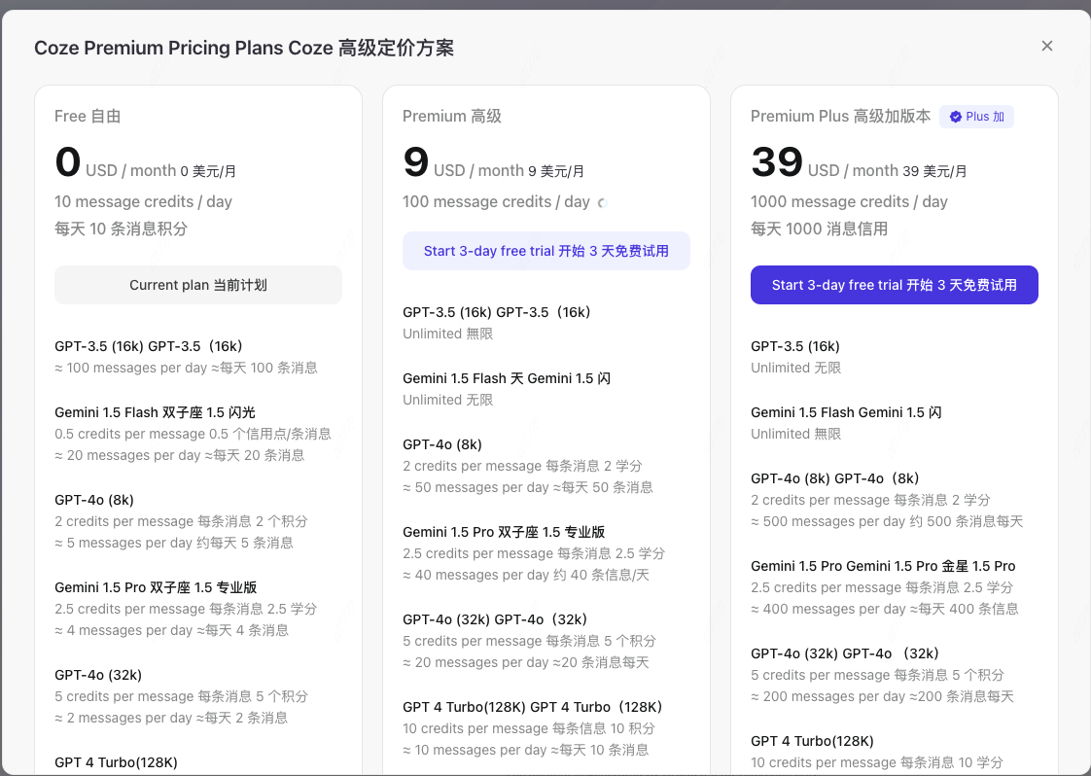
Task: Select GPT 4 Turbo(128K) in the Free plan
Action: (116, 762)
